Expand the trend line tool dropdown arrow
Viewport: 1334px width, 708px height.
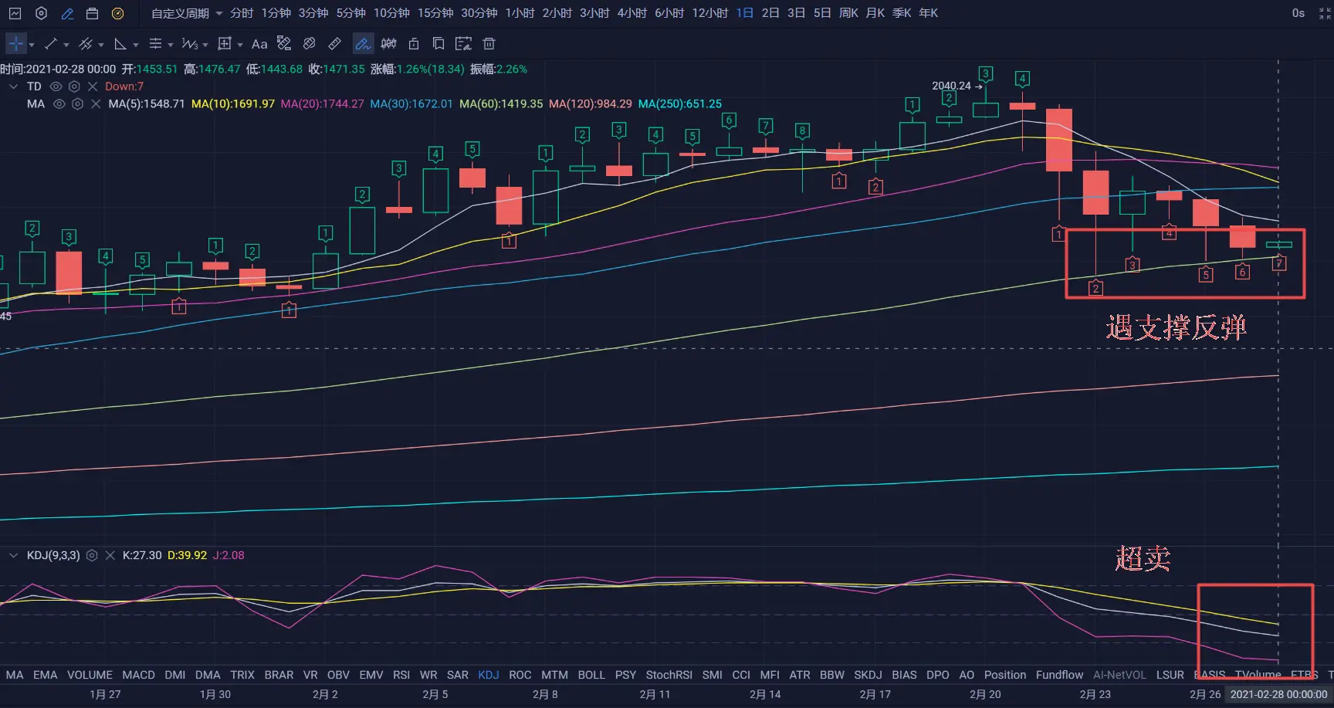pyautogui.click(x=66, y=45)
